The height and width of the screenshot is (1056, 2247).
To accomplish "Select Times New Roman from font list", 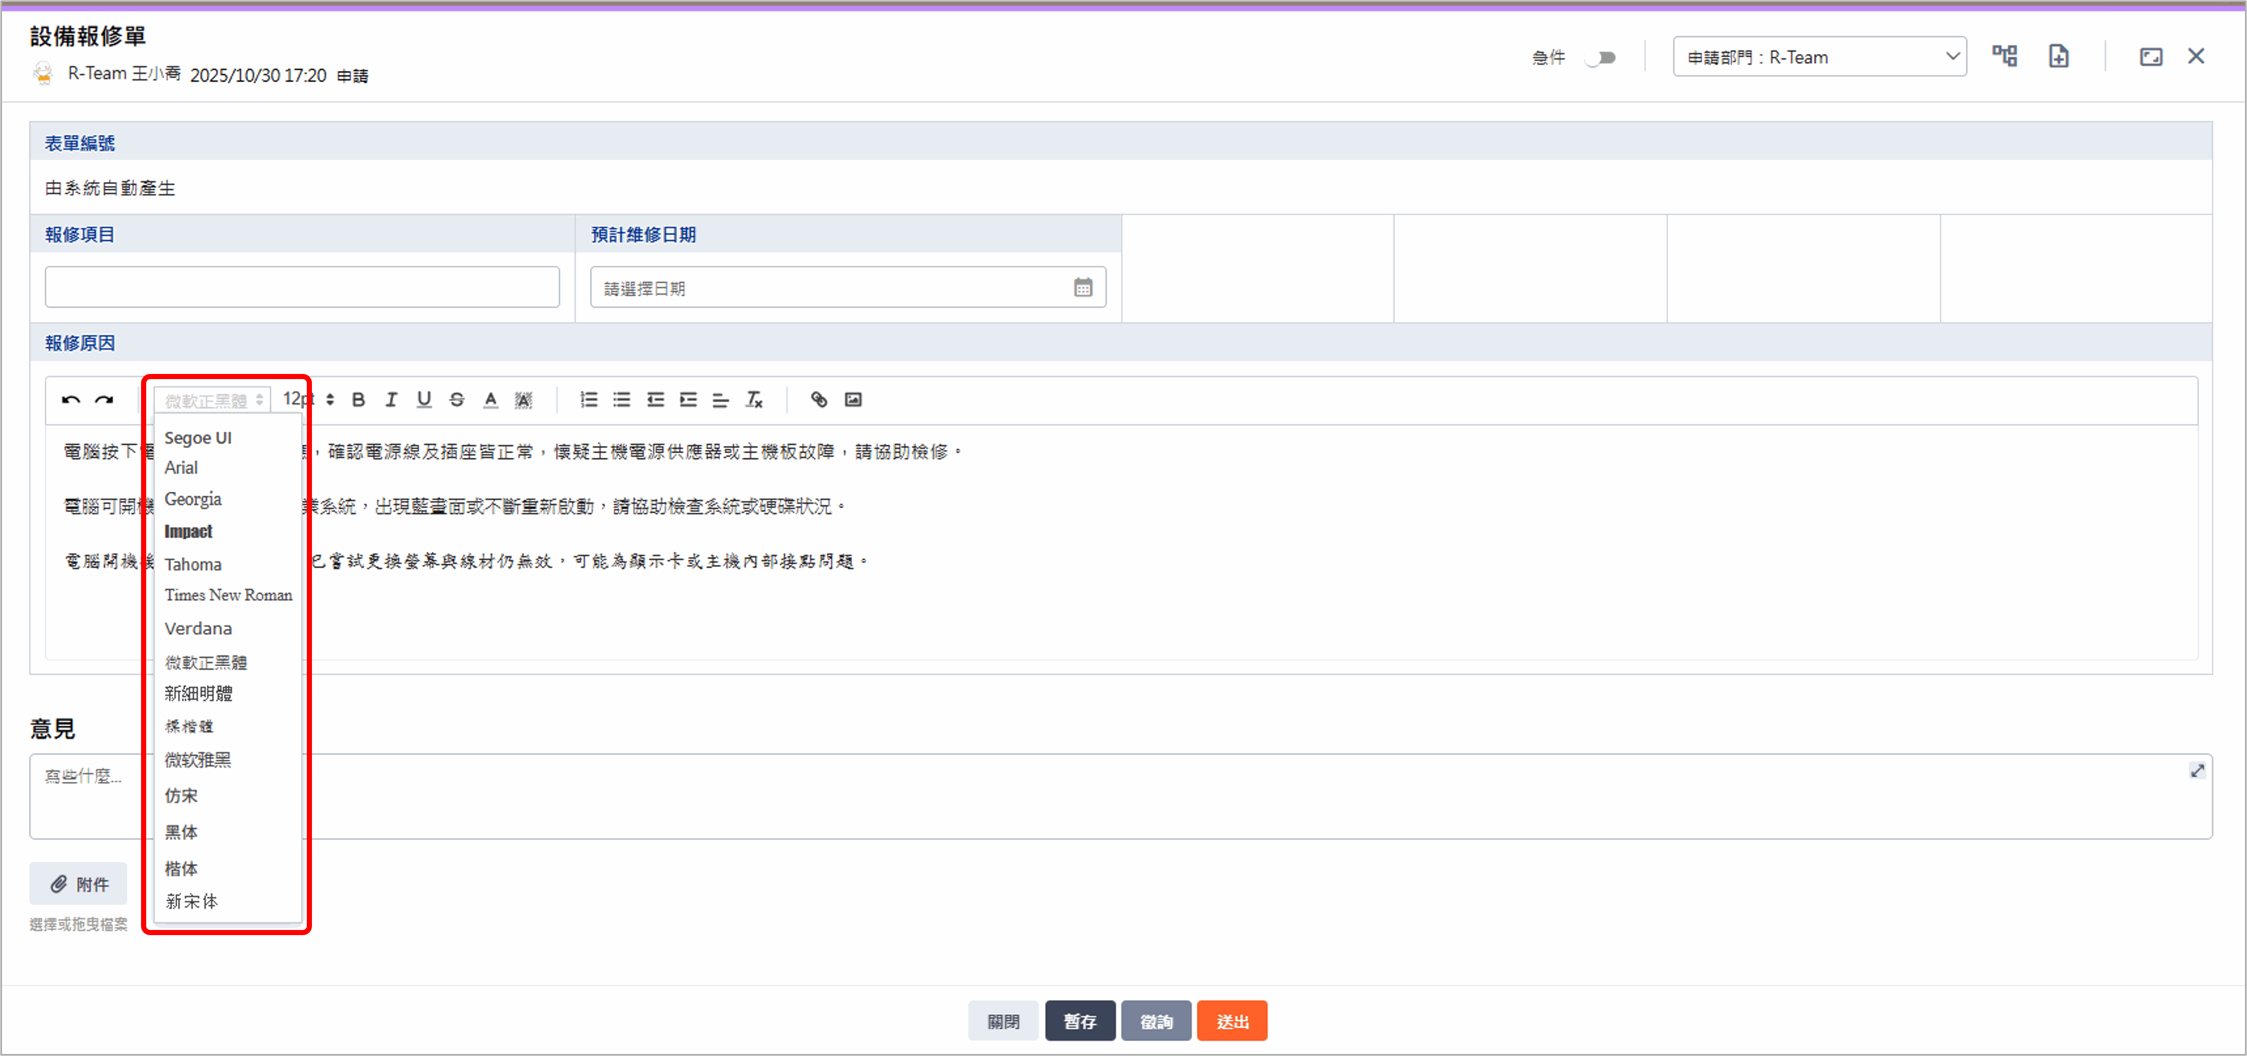I will [229, 595].
